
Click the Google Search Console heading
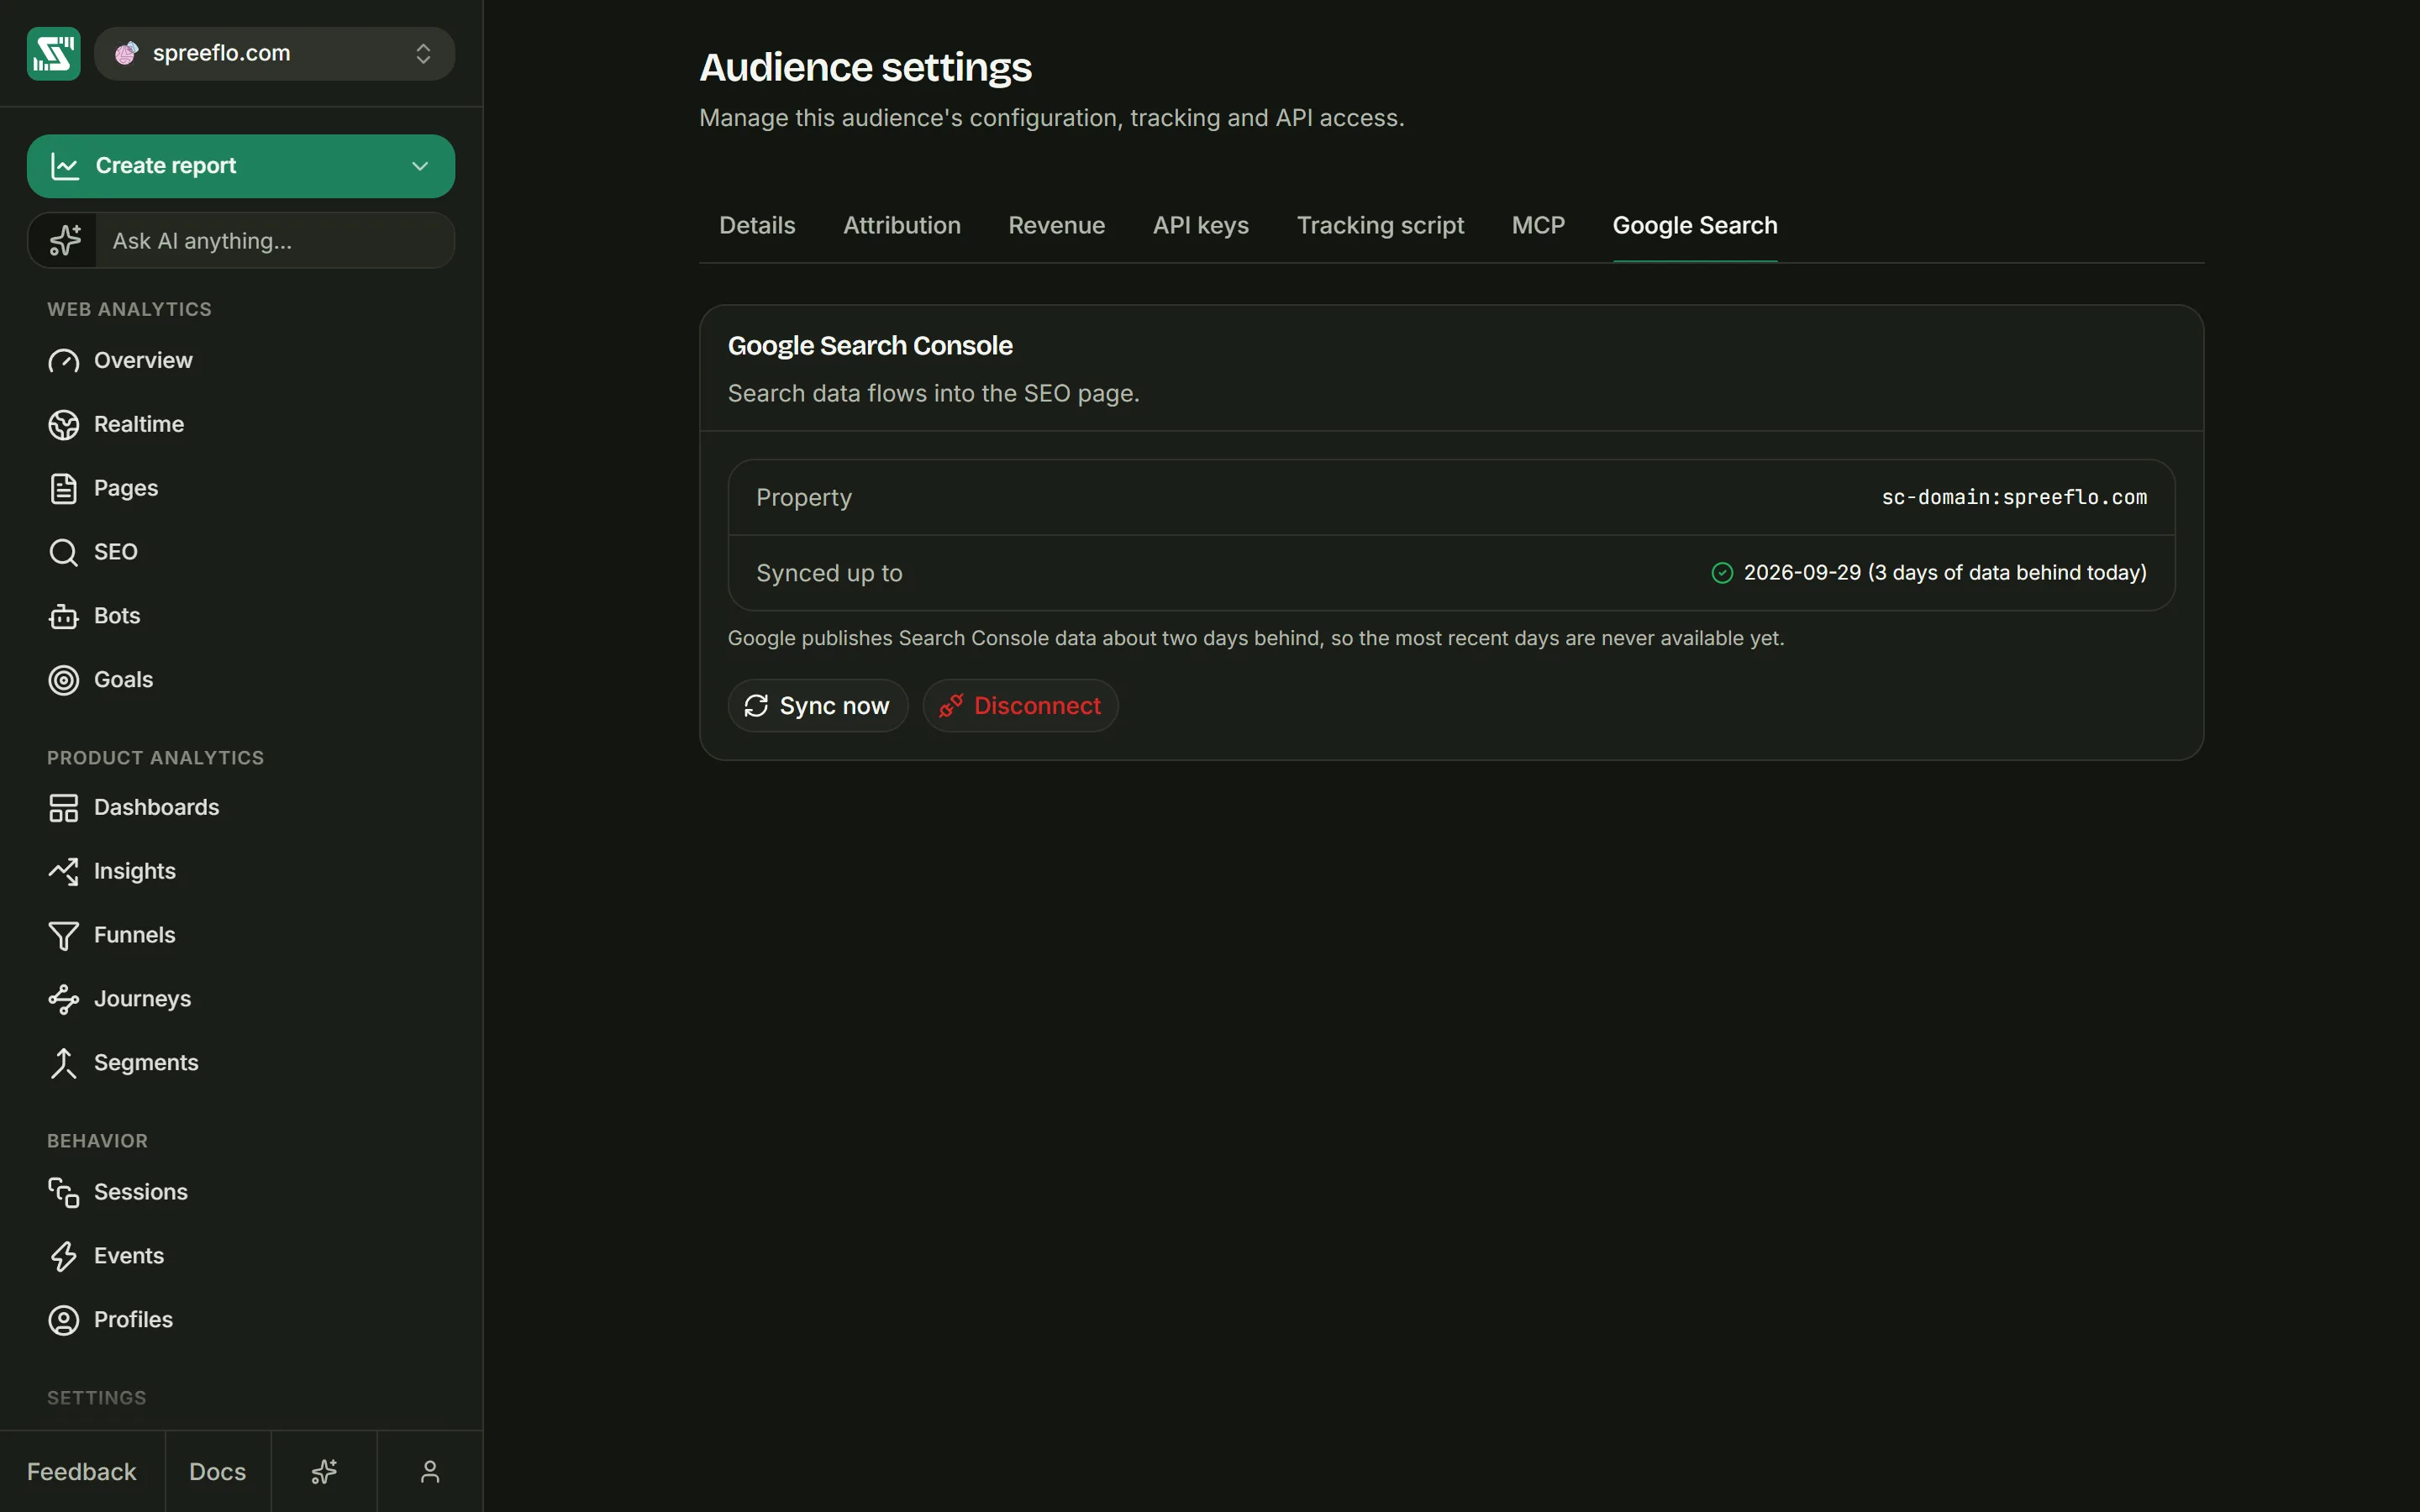click(x=870, y=346)
